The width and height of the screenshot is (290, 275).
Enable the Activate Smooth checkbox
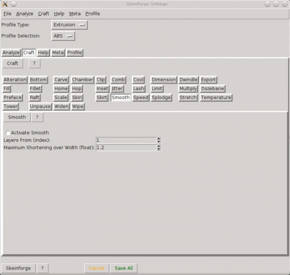pos(8,133)
